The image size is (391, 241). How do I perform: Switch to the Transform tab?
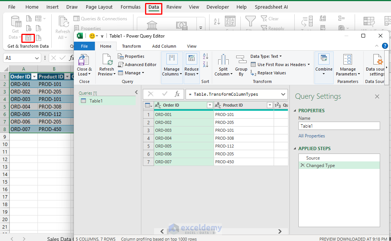132,46
